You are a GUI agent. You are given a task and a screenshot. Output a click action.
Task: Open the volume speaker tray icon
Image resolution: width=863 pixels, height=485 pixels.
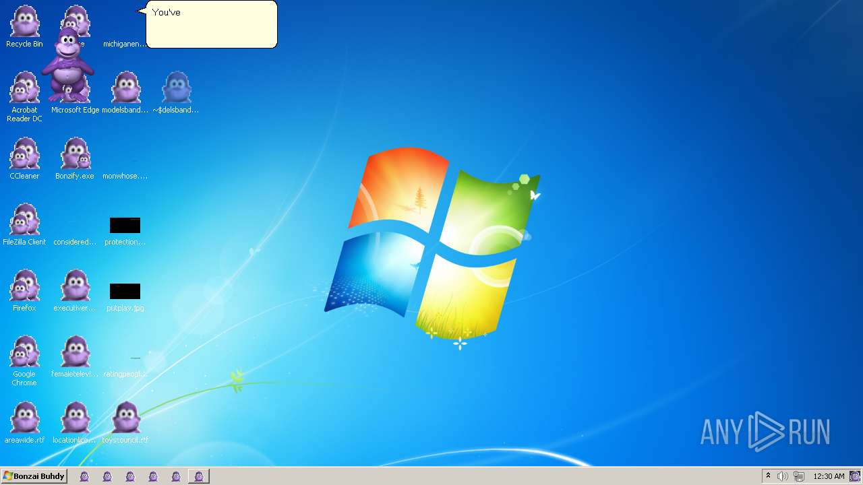782,476
